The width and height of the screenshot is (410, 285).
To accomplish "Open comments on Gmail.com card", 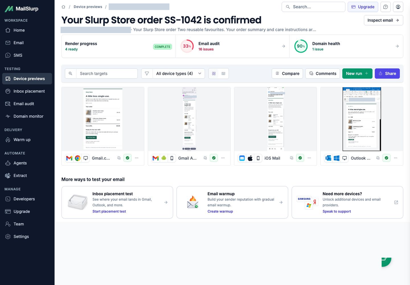I will 119,158.
